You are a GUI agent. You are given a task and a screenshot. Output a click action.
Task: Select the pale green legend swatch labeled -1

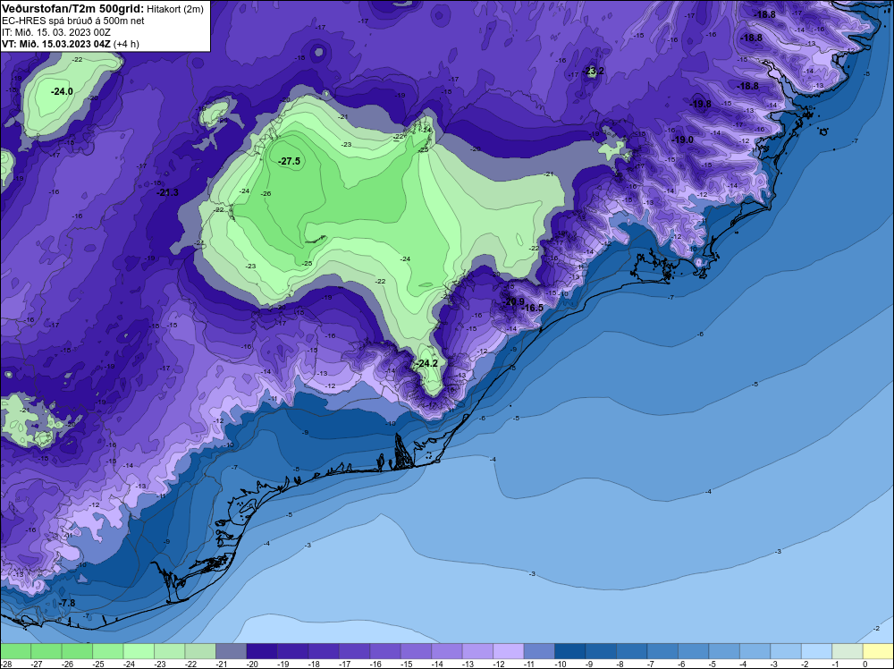[x=847, y=651]
